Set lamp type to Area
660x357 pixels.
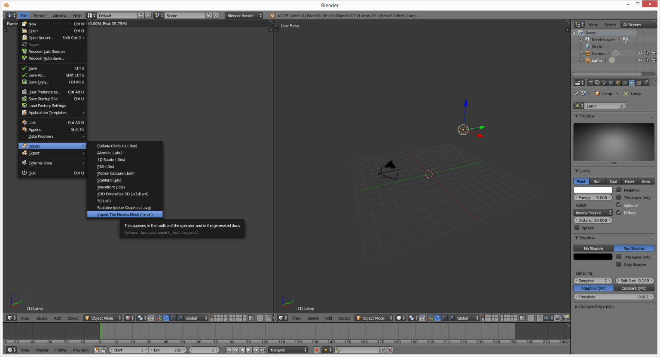point(646,182)
